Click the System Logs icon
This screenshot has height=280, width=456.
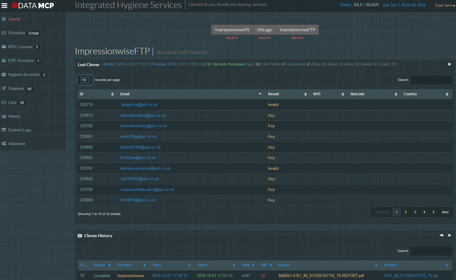pyautogui.click(x=4, y=130)
